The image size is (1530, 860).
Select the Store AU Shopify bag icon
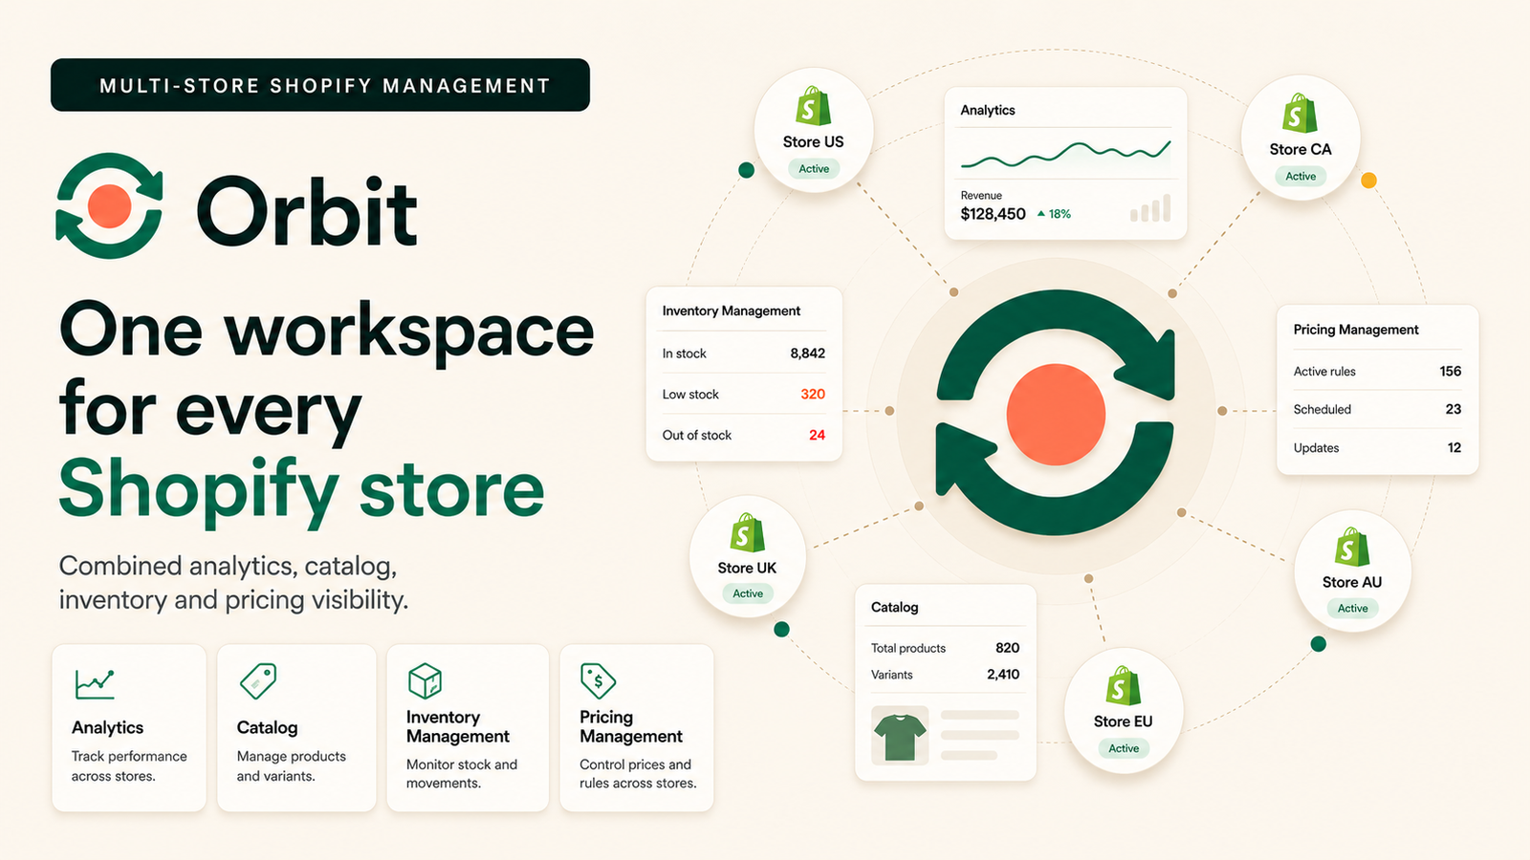tap(1352, 547)
